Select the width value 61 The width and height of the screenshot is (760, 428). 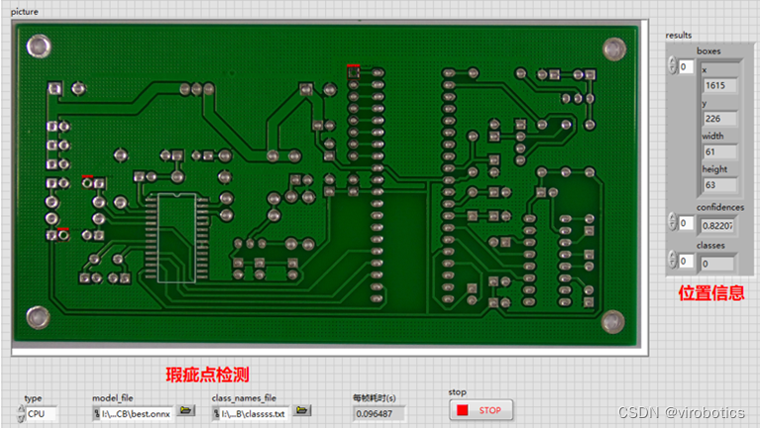pyautogui.click(x=719, y=153)
